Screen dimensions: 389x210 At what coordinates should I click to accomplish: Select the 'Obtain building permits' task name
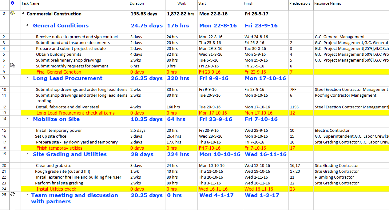pos(59,54)
